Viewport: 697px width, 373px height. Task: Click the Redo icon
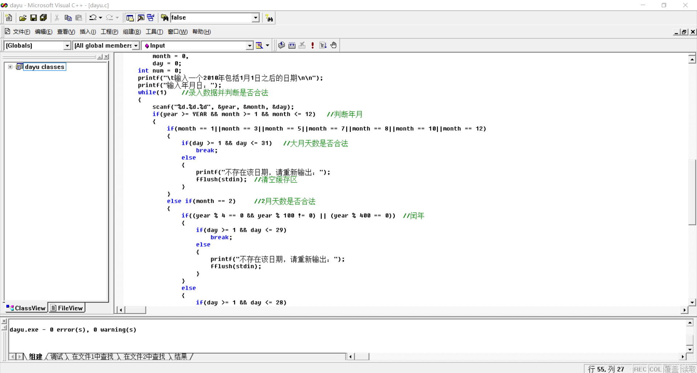coord(110,18)
